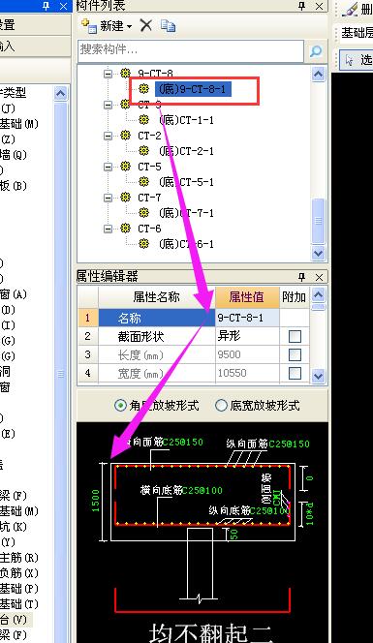Pin the left navigation panel
The width and height of the screenshot is (373, 643).
click(46, 6)
